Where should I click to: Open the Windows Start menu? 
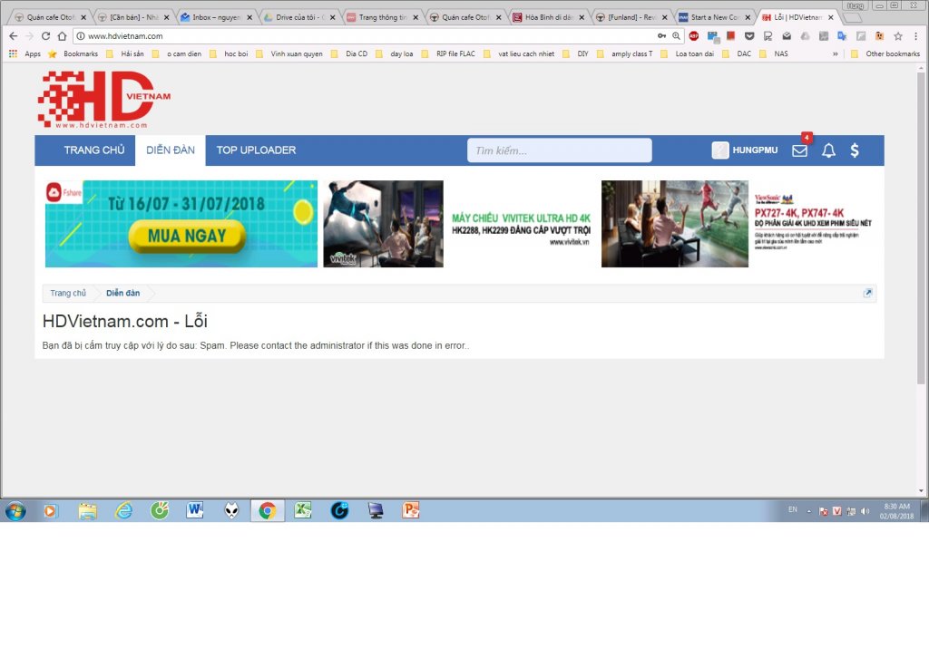pos(15,510)
